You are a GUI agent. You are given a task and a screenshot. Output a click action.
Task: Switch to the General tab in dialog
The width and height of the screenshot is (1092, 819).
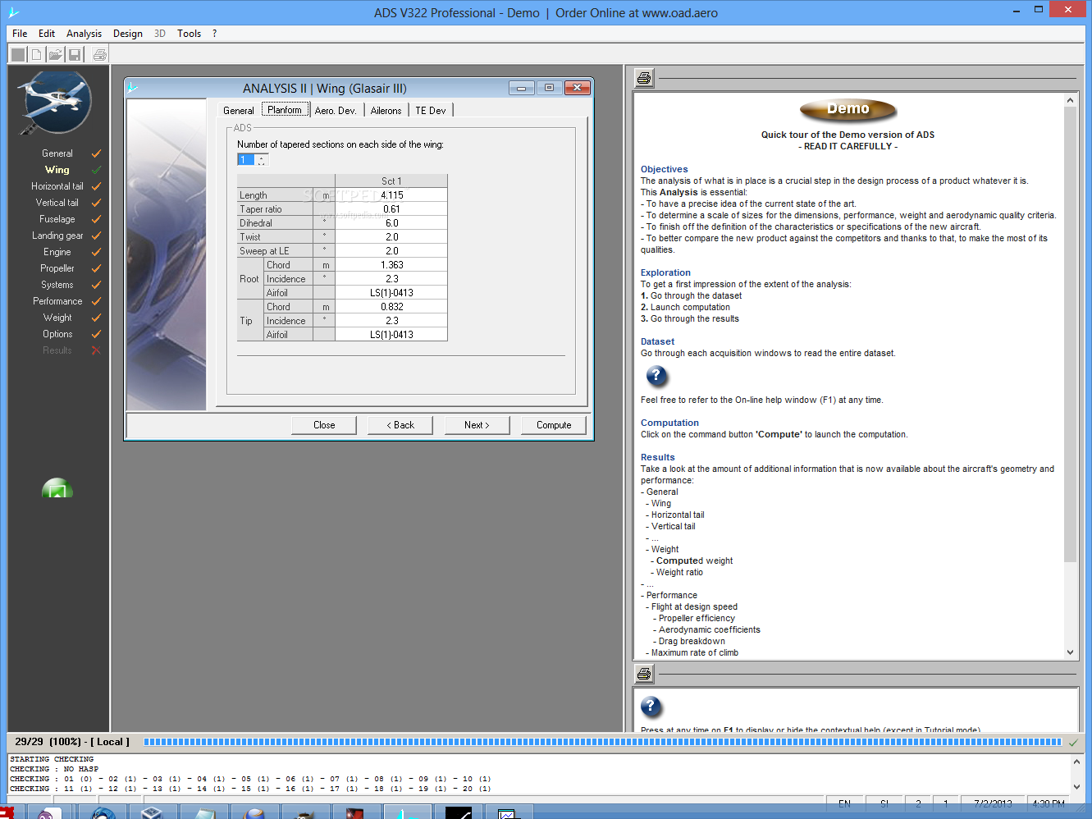point(239,111)
